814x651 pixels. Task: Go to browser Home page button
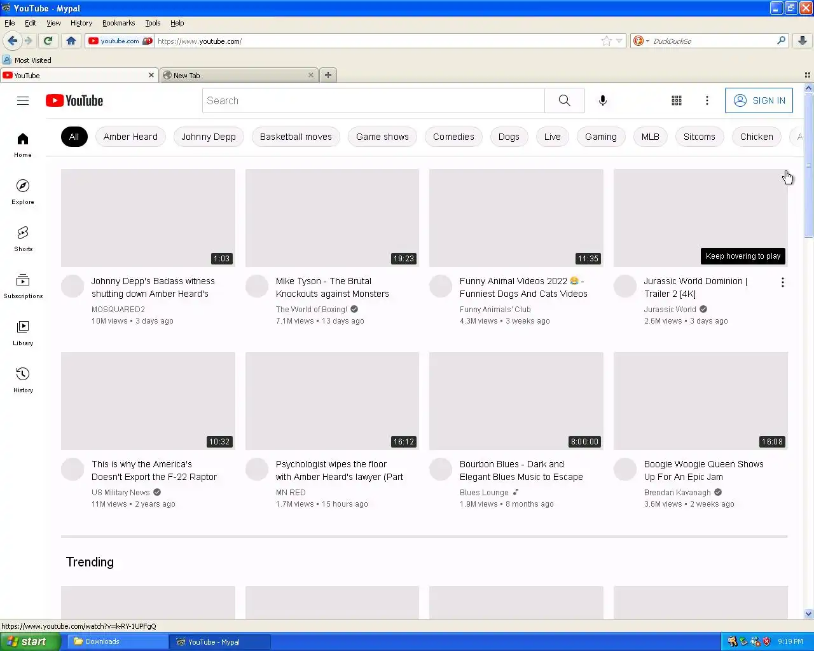pos(71,41)
